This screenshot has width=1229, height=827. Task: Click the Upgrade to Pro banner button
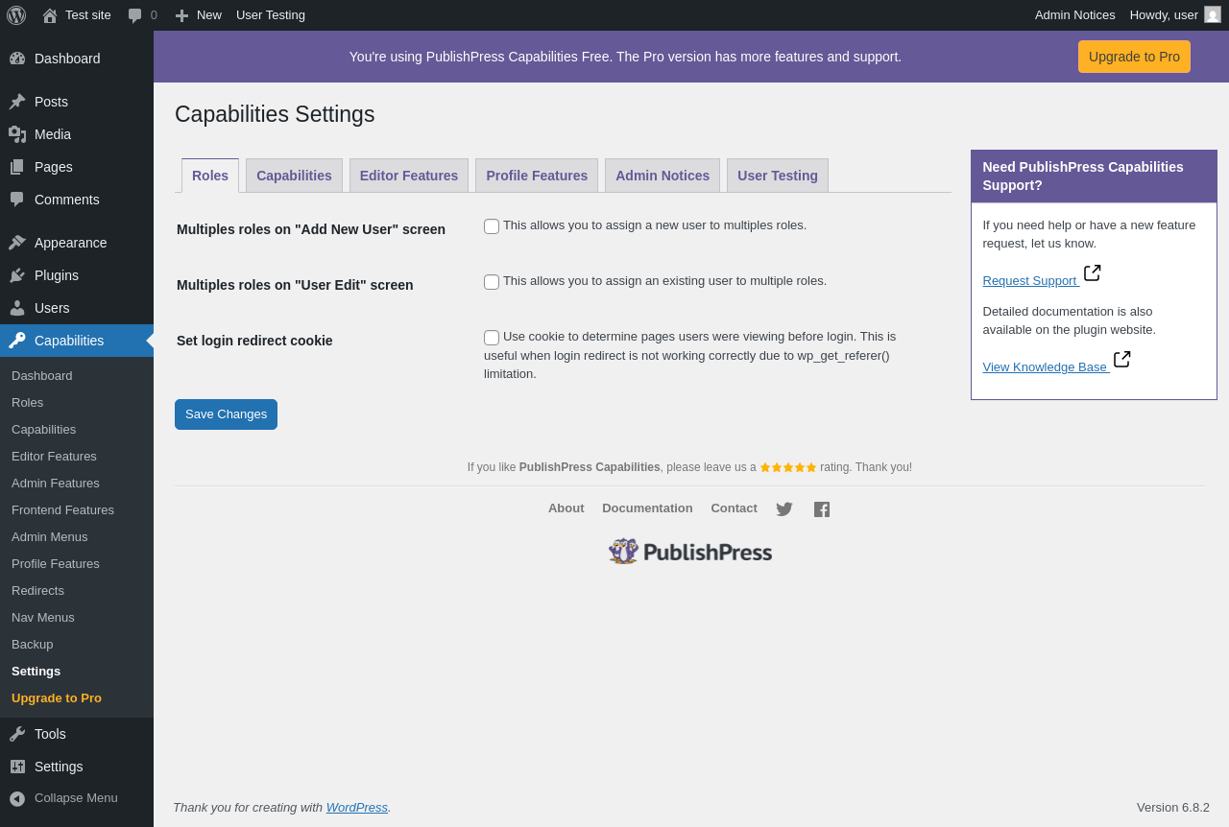pyautogui.click(x=1134, y=57)
